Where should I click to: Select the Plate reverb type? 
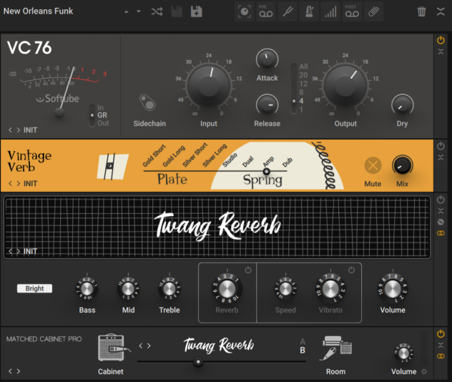(x=172, y=179)
